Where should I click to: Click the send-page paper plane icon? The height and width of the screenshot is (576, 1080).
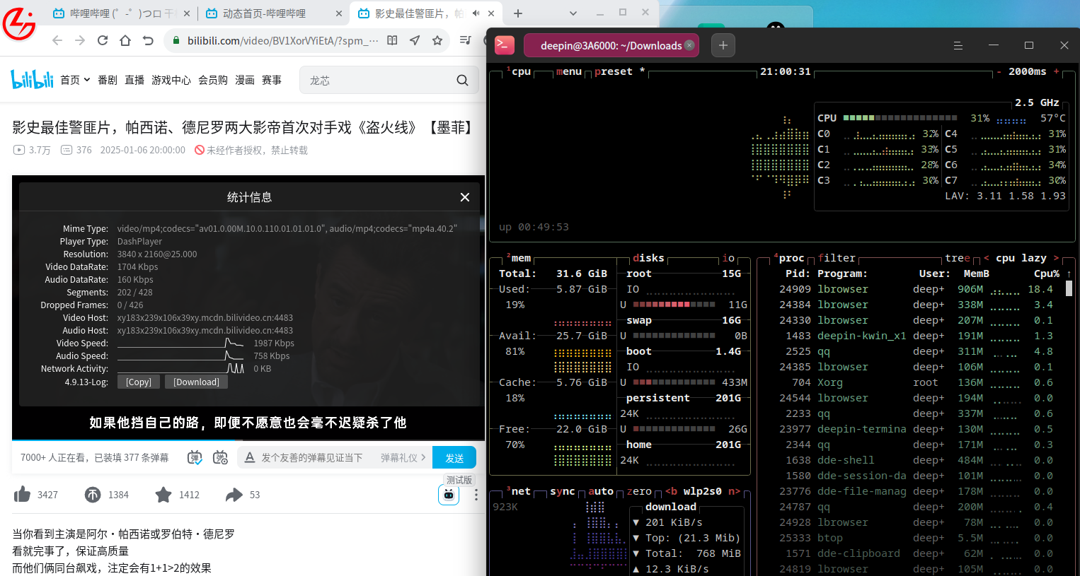click(415, 40)
